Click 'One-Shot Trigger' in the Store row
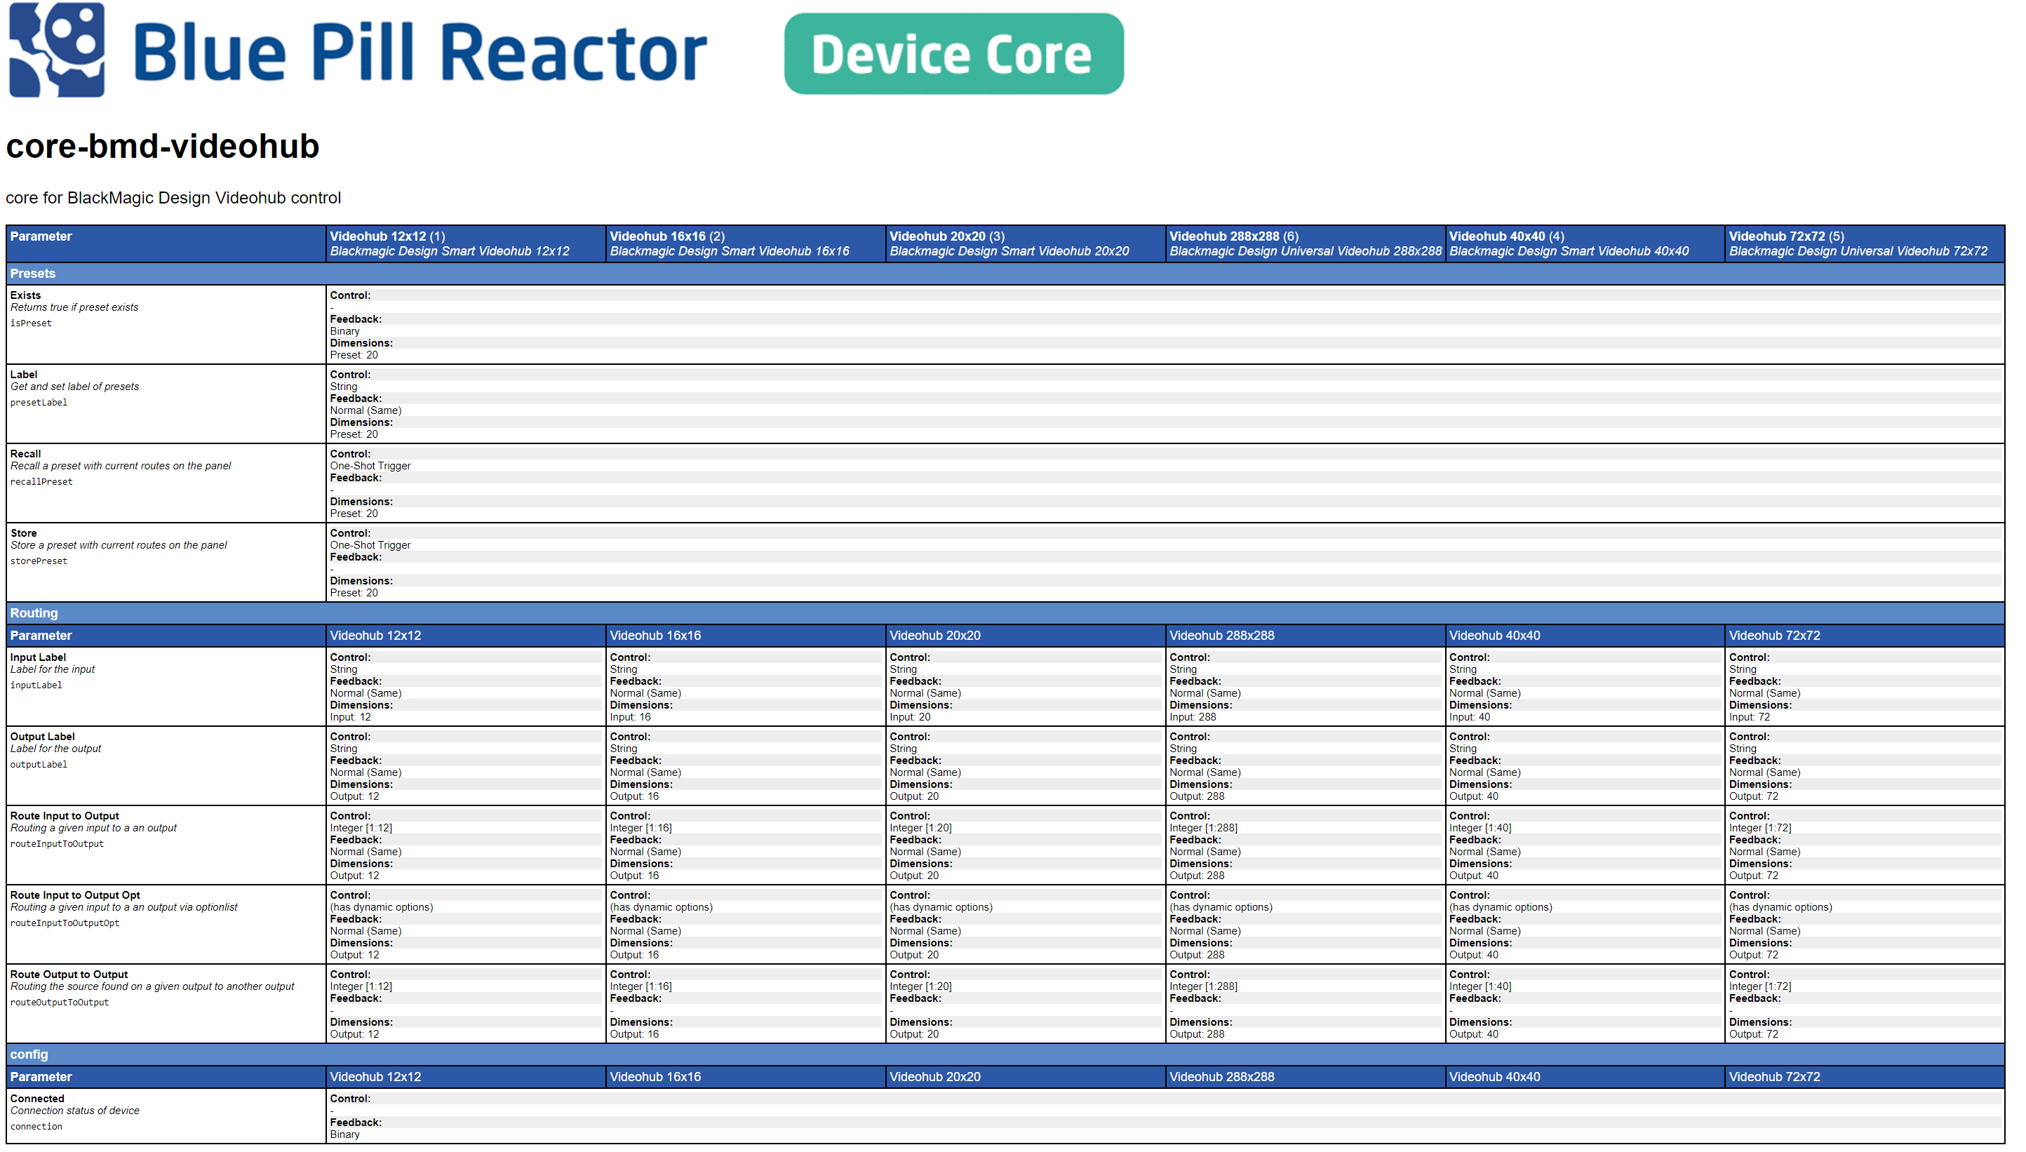Viewport: 2026px width, 1152px height. pyautogui.click(x=370, y=545)
